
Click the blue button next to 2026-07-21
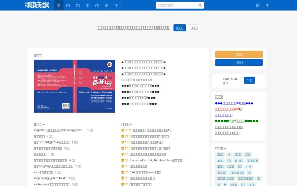click(x=249, y=81)
